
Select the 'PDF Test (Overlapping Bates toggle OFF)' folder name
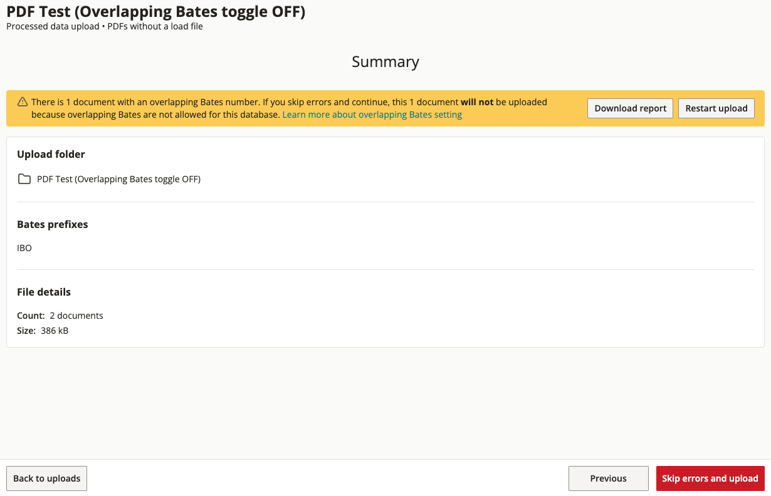(118, 179)
